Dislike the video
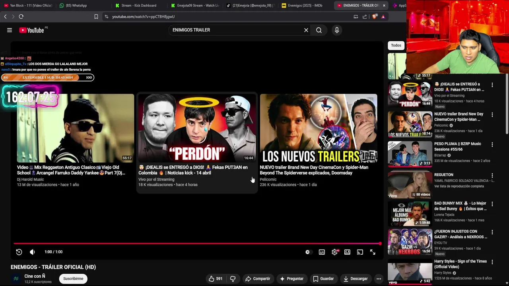Image resolution: width=509 pixels, height=286 pixels. point(233,279)
